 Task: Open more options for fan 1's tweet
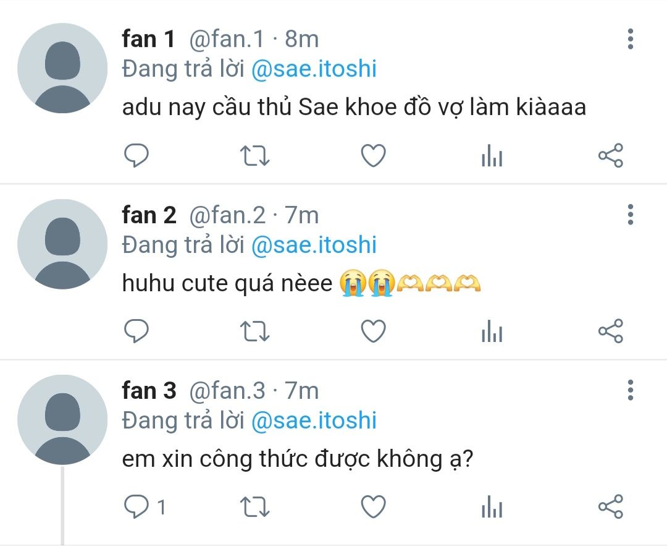click(x=631, y=39)
